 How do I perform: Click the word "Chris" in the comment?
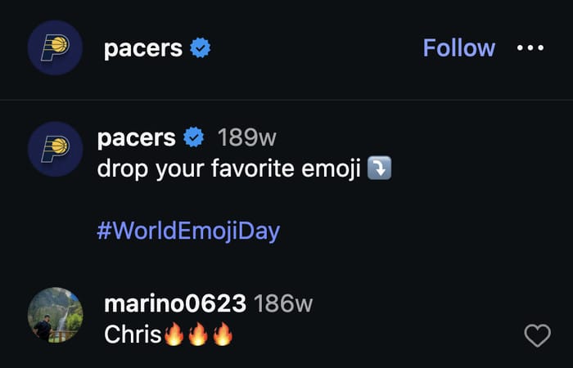(x=133, y=334)
